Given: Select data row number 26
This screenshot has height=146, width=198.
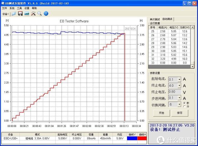Looking at the screenshot, I should (x=170, y=35).
